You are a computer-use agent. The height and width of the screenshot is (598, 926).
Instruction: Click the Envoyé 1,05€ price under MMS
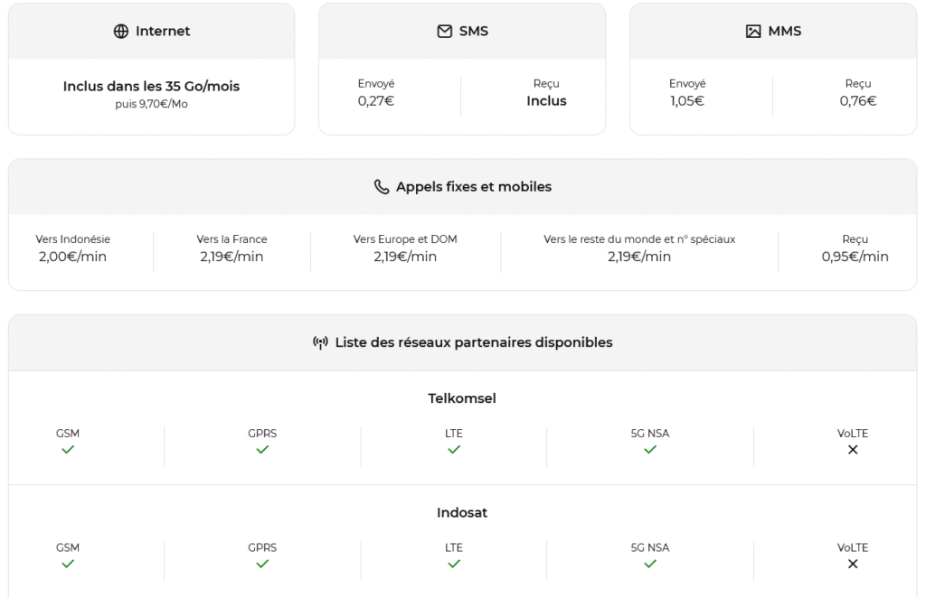tap(687, 100)
